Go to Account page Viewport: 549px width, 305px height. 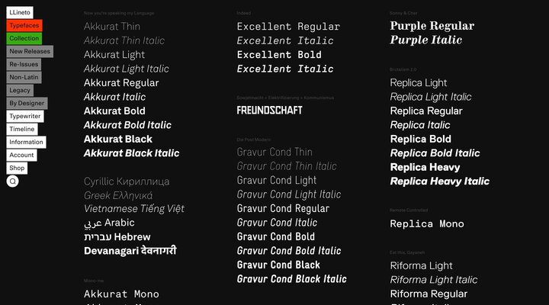pos(21,155)
